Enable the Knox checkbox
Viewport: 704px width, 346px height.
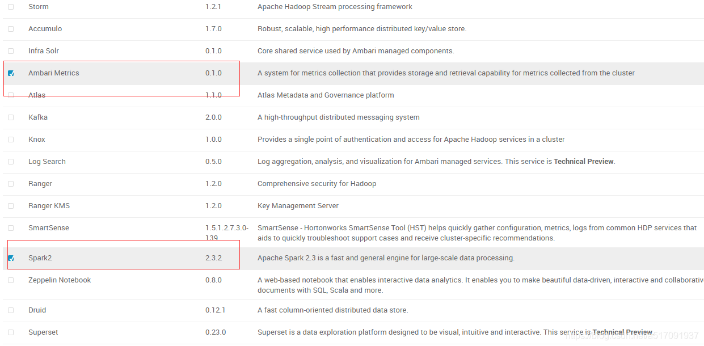pyautogui.click(x=11, y=140)
